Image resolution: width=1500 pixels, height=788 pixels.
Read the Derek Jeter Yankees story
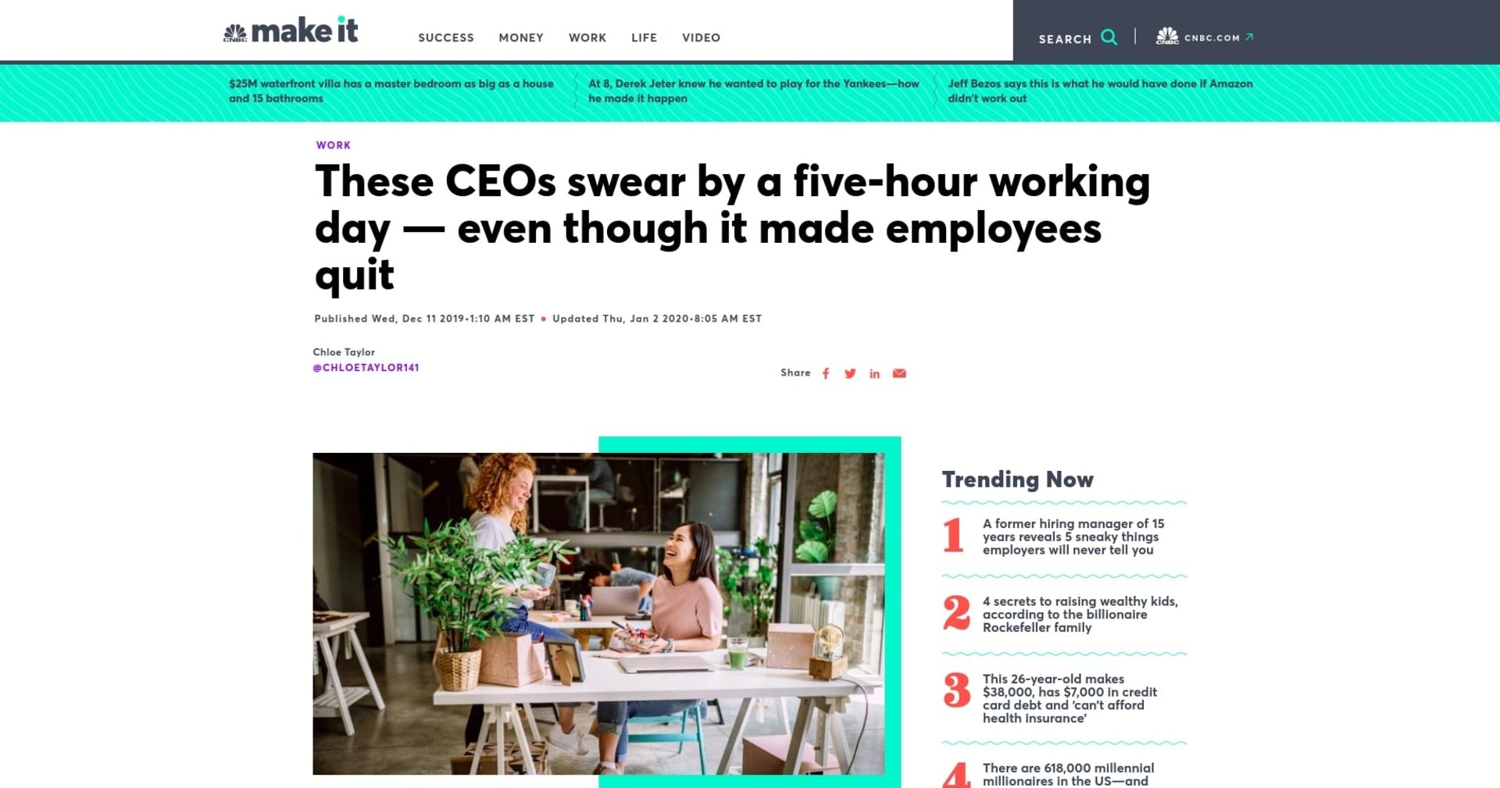754,91
